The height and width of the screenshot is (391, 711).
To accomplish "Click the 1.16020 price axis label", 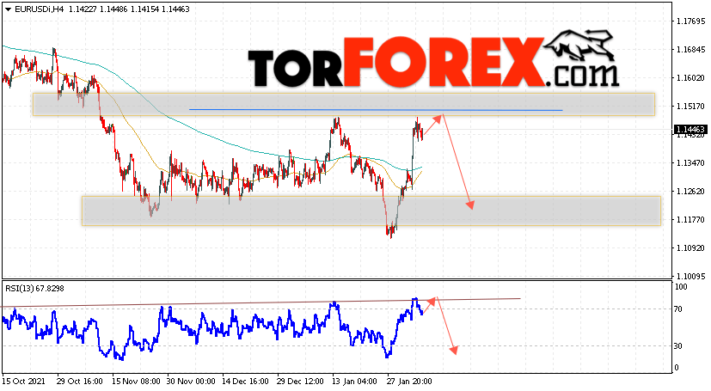I will [690, 78].
